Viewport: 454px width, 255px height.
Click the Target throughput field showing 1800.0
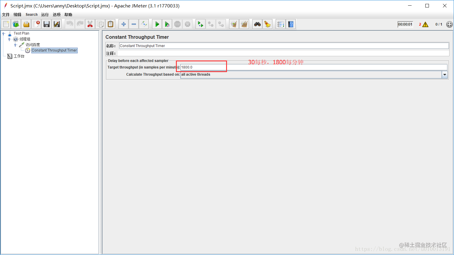(314, 67)
